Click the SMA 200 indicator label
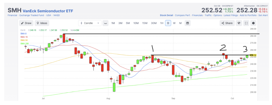 24,44
